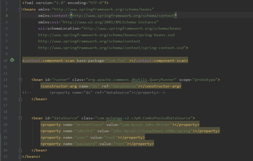Screen dimensions: 253x161
Task: Click the closing bean tag on line 24
Action: coord(39,150)
